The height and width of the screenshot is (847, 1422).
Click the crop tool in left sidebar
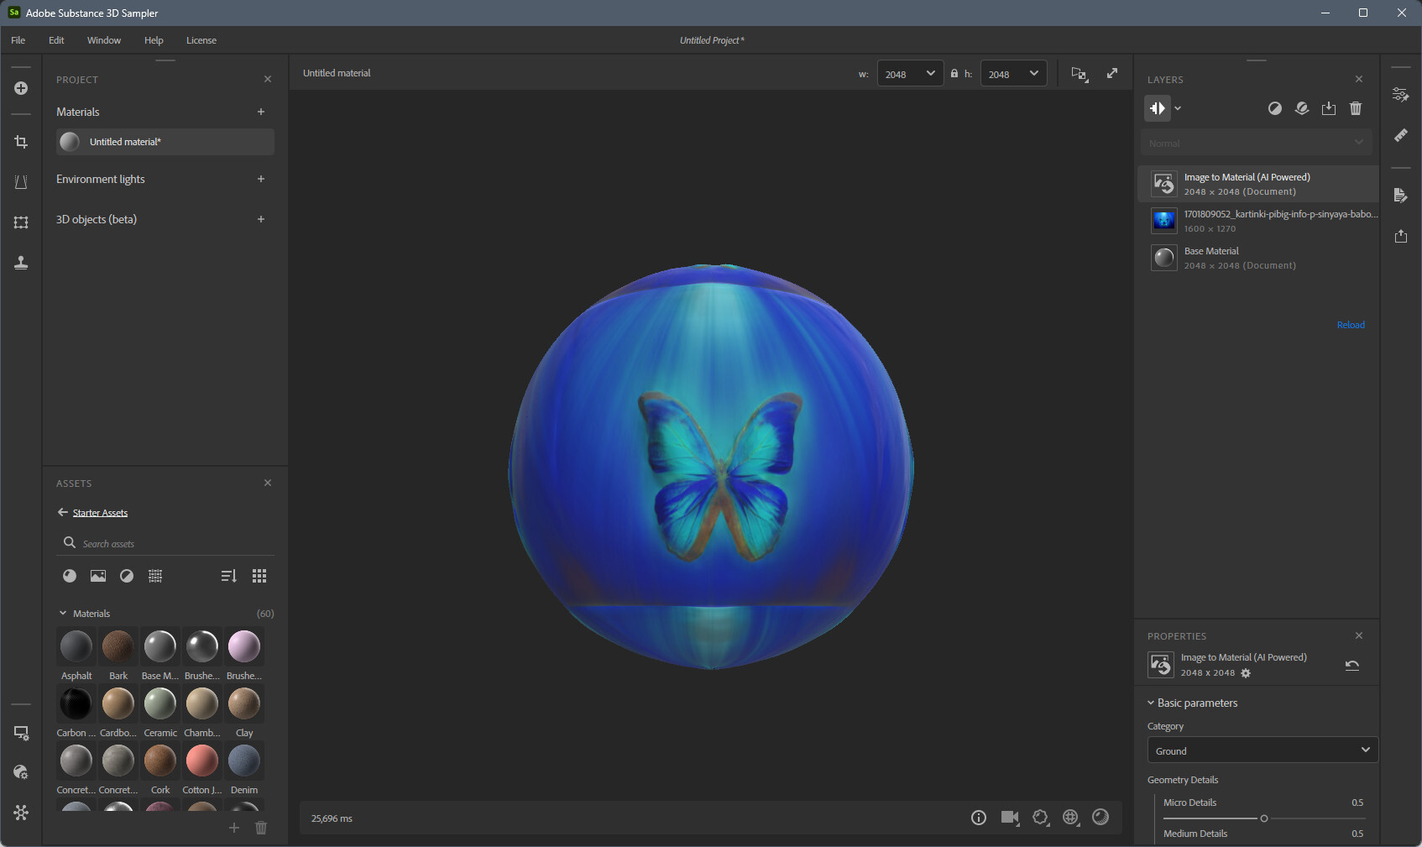[21, 142]
